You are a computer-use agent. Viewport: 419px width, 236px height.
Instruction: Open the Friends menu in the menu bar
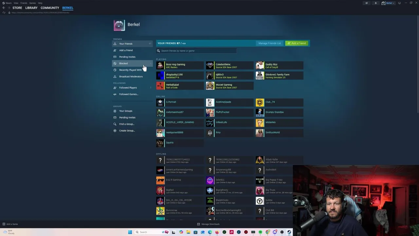(x=24, y=3)
